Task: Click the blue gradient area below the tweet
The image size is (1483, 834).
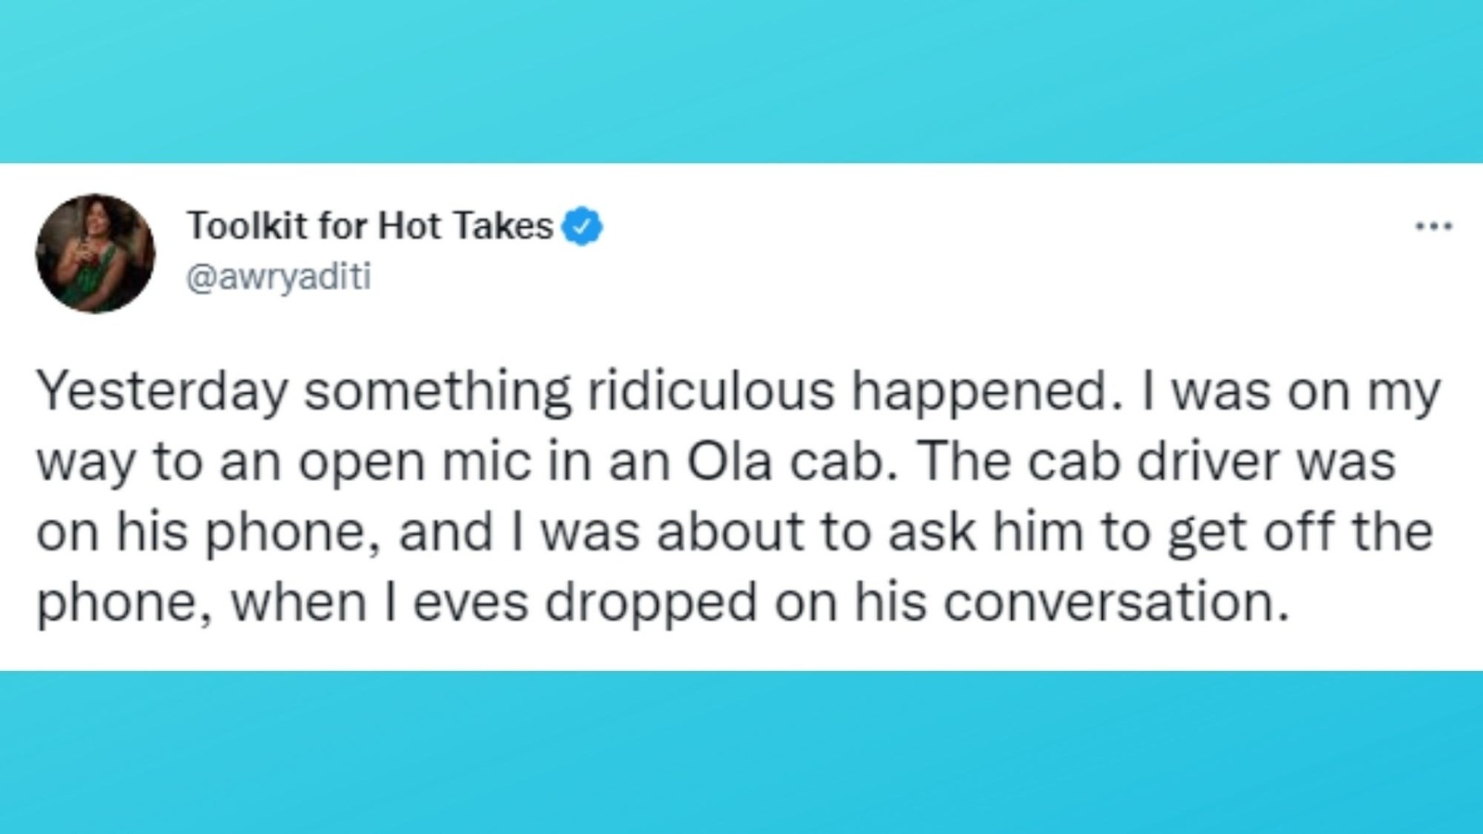Action: [x=741, y=752]
